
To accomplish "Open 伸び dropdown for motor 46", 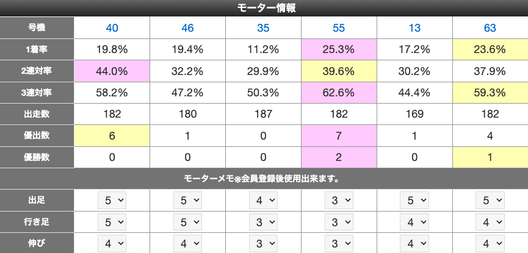I will tap(187, 243).
